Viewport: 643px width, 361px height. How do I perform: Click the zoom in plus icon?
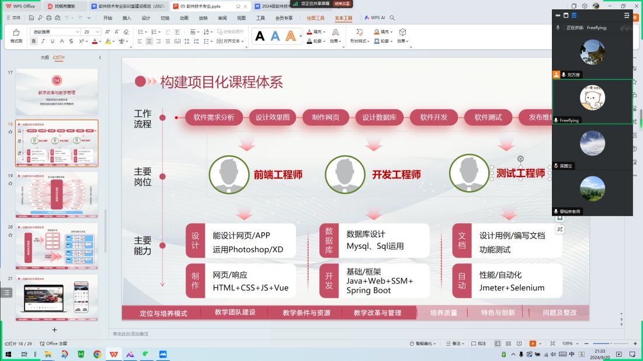click(x=635, y=343)
